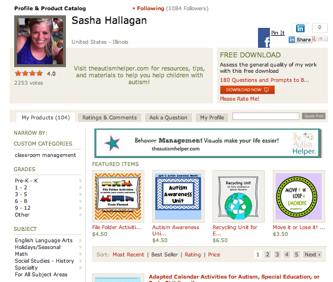Click the LinkedIn logo icon
Screen dimensions: 333x282
click(x=300, y=28)
